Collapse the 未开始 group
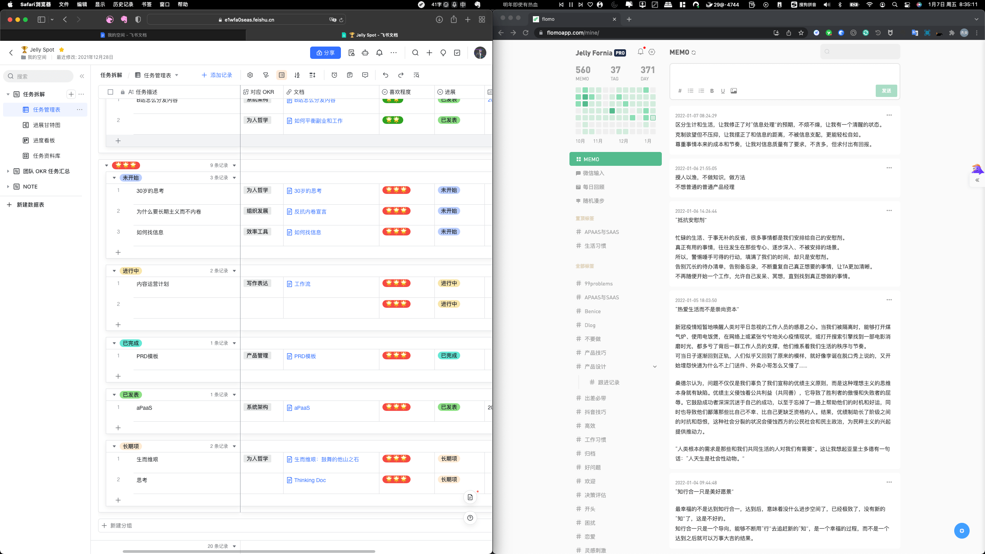Image resolution: width=985 pixels, height=554 pixels. [114, 178]
